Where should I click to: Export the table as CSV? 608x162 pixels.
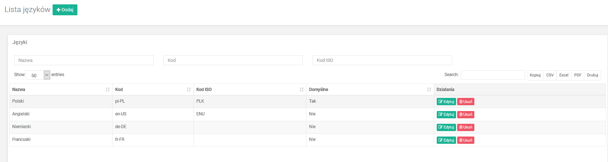click(550, 75)
